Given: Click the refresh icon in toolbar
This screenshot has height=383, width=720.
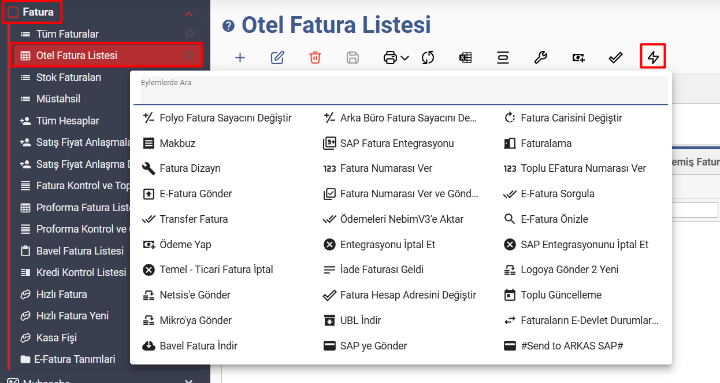Looking at the screenshot, I should pos(428,57).
